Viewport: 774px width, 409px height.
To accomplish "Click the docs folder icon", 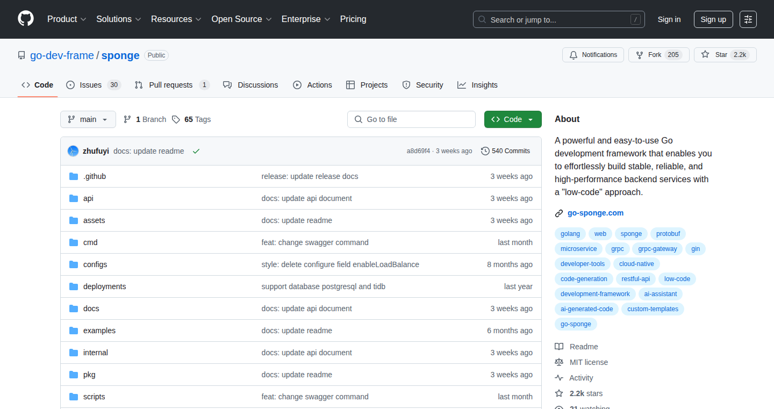I will (x=74, y=308).
